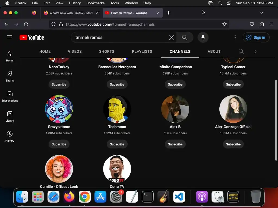The height and width of the screenshot is (208, 278).
Task: Open Shorts in sidebar
Action: pyautogui.click(x=10, y=77)
